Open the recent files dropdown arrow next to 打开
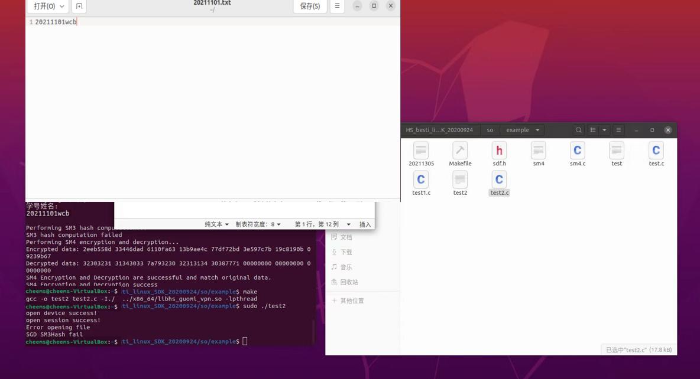 point(62,6)
